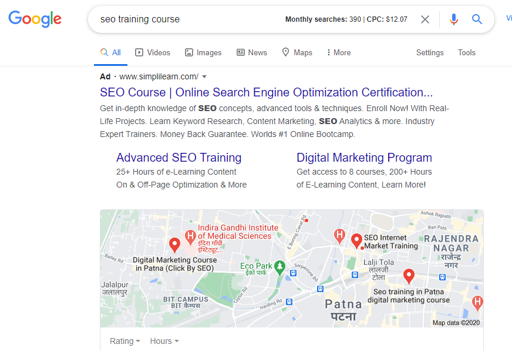Open search Settings
This screenshot has height=351, width=512.
[430, 52]
